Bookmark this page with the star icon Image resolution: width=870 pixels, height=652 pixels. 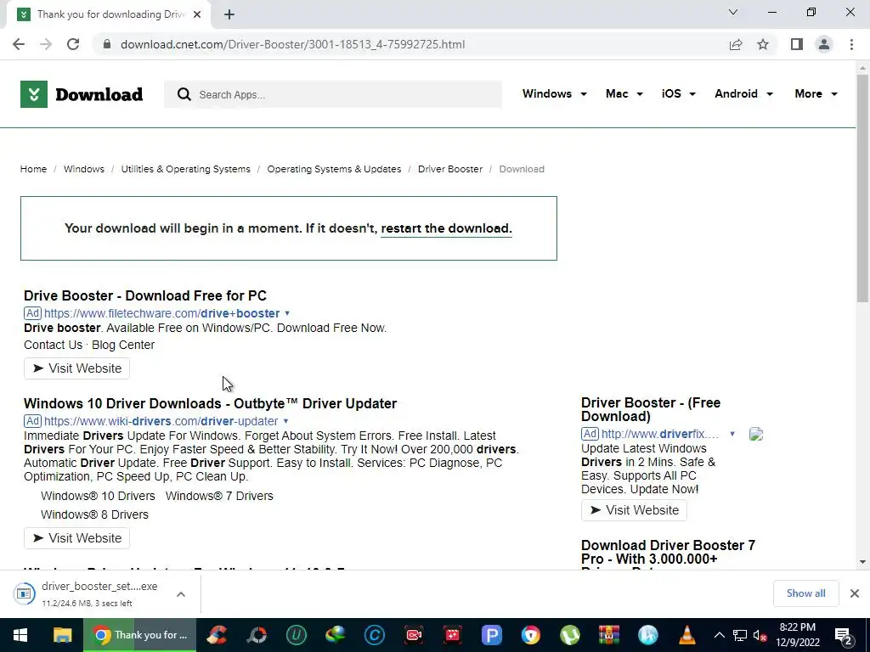pyautogui.click(x=763, y=44)
